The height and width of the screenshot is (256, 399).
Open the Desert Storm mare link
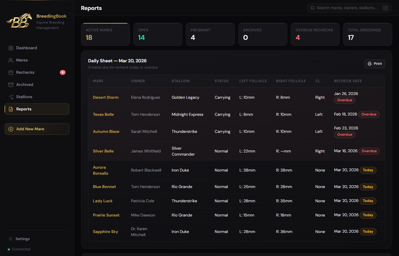(106, 97)
